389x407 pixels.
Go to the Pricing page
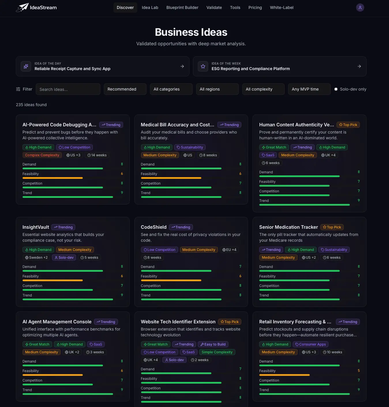pyautogui.click(x=255, y=7)
